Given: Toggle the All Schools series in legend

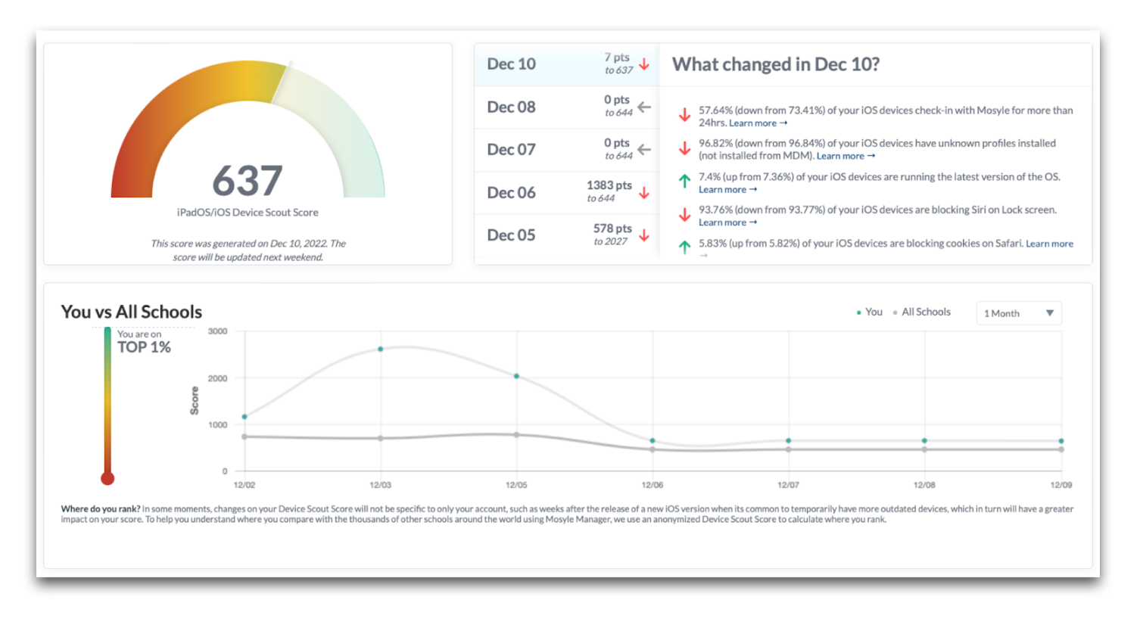Looking at the screenshot, I should (x=922, y=312).
